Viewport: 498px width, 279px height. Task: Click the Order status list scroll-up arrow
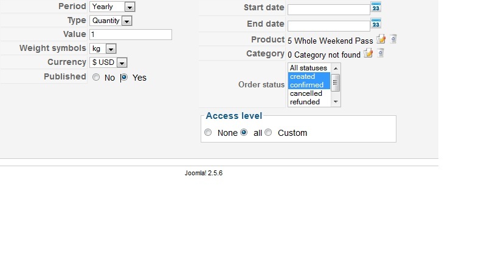336,69
